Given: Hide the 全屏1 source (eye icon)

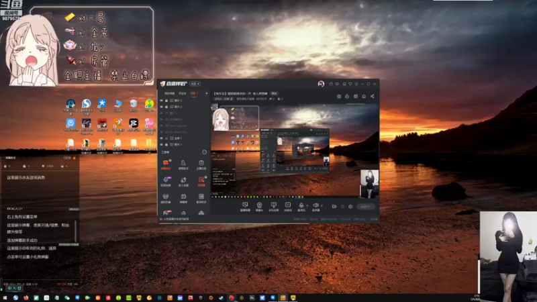Looking at the screenshot, I should point(161,138).
